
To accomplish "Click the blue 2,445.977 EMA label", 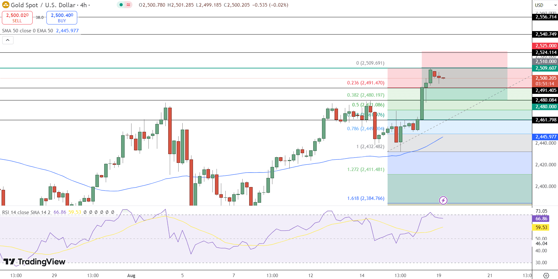I will (545, 137).
